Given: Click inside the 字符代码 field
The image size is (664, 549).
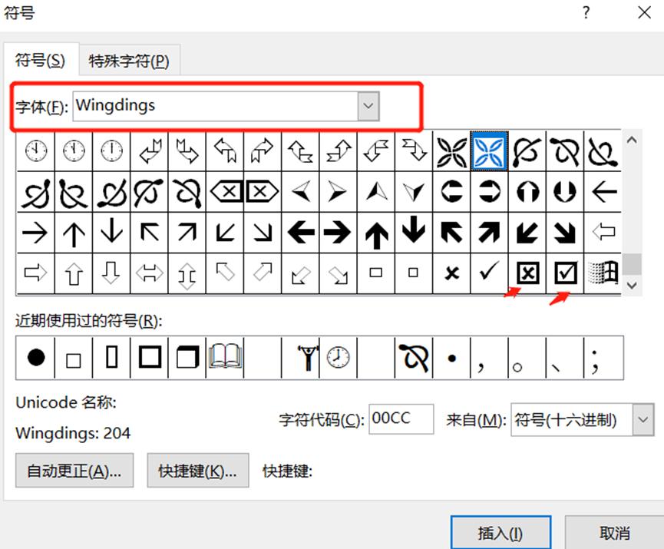Looking at the screenshot, I should (x=400, y=418).
